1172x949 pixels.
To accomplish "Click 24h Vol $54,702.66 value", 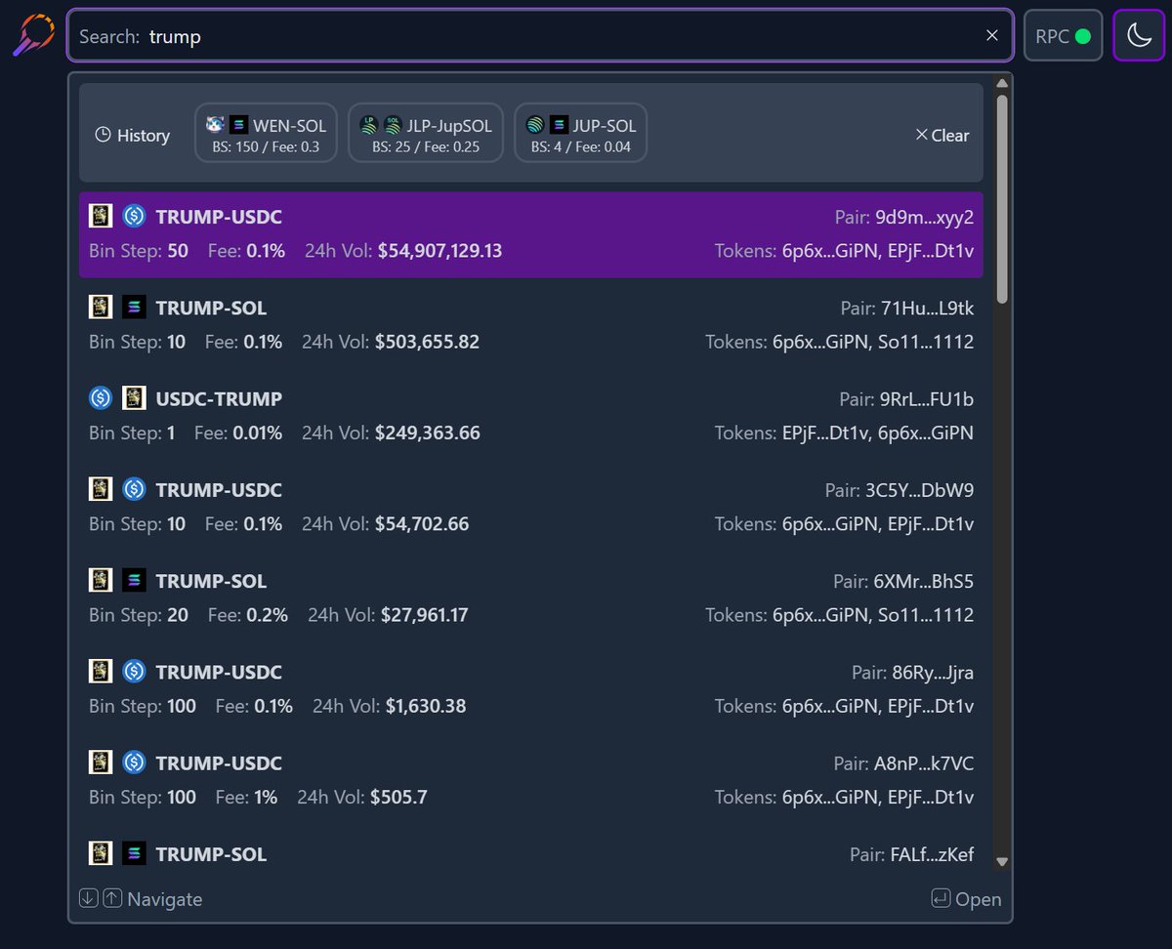I will click(x=422, y=524).
